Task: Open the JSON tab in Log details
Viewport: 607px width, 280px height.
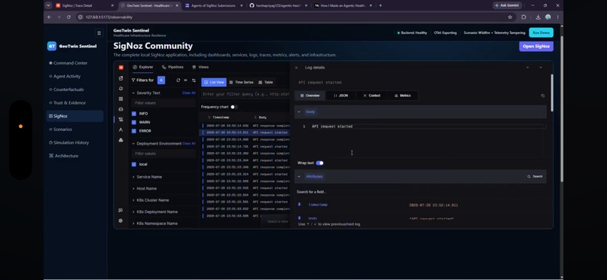Action: [x=340, y=96]
